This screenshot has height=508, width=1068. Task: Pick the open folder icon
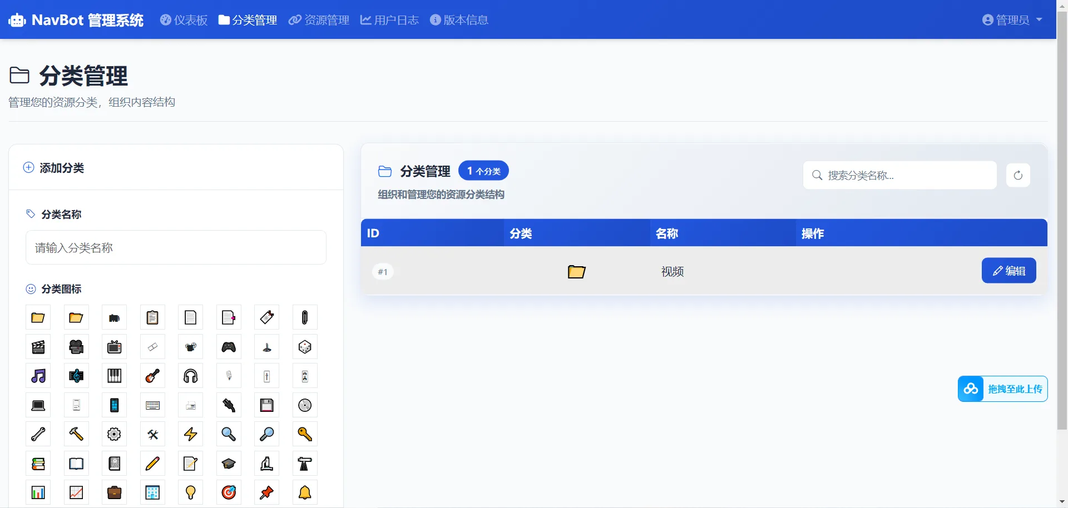[76, 317]
